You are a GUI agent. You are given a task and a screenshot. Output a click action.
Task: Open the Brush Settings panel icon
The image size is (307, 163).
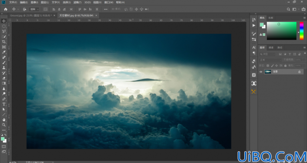(254, 39)
